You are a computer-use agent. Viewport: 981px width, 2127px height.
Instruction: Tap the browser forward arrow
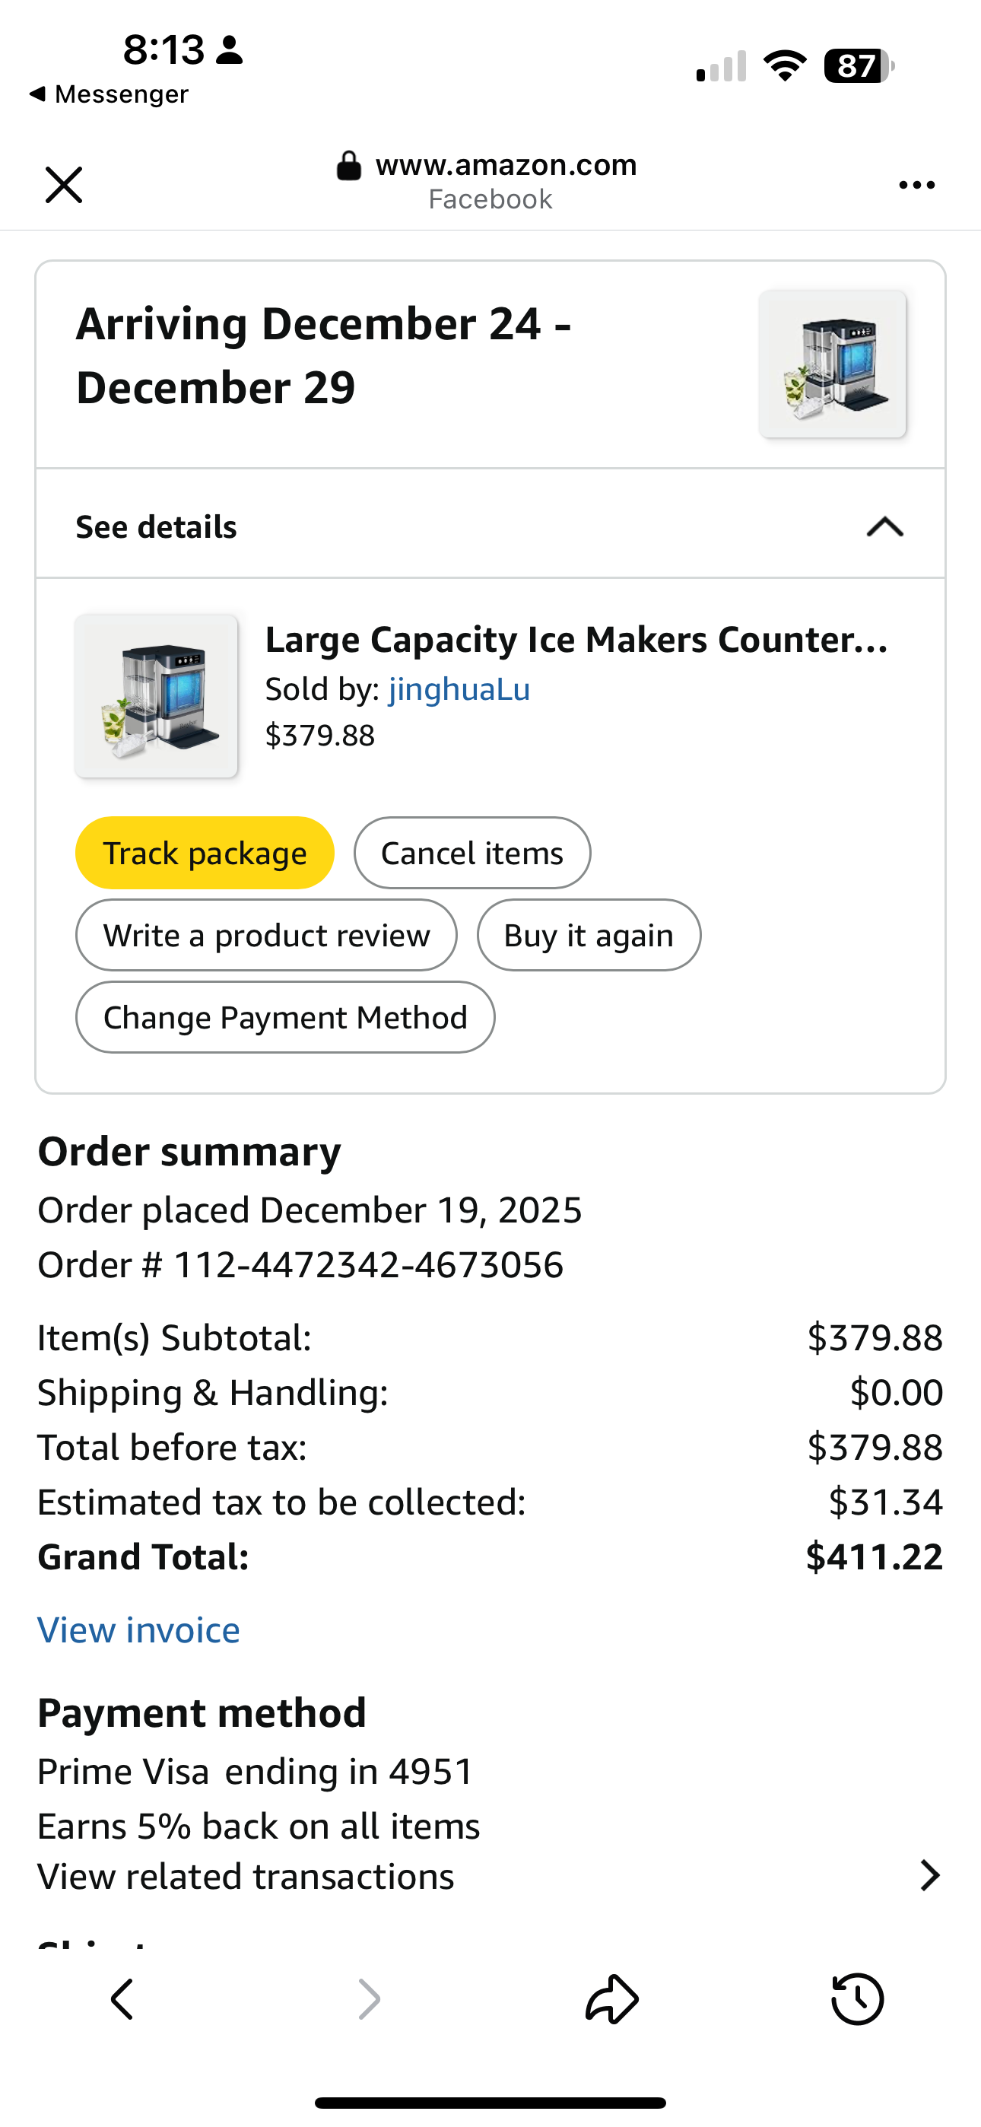click(x=368, y=1999)
